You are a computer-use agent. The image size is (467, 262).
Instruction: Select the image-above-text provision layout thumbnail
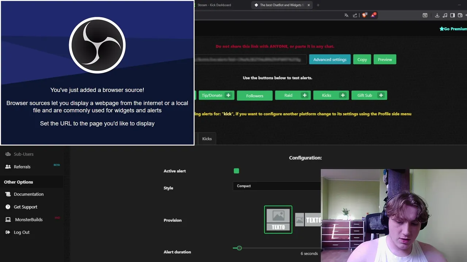click(x=278, y=220)
